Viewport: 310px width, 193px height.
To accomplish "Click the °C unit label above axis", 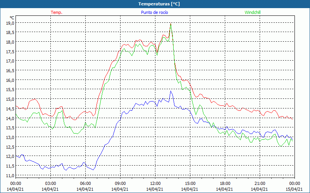I will click(x=12, y=18).
